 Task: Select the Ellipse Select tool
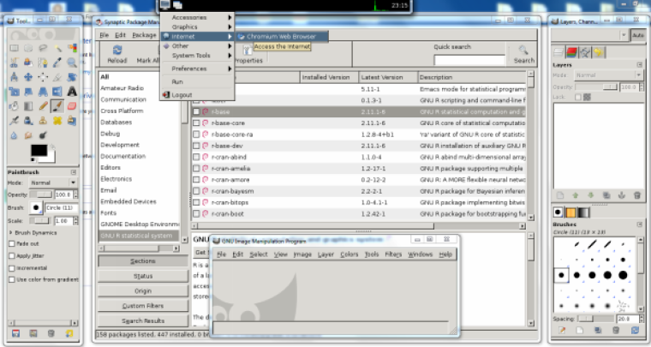(x=28, y=48)
